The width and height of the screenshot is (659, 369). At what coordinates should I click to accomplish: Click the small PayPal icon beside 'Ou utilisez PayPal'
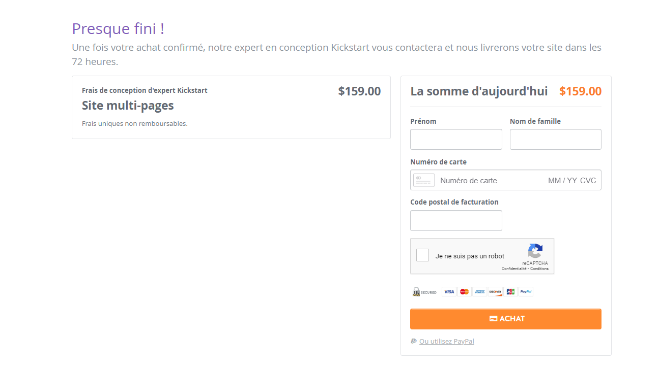414,341
